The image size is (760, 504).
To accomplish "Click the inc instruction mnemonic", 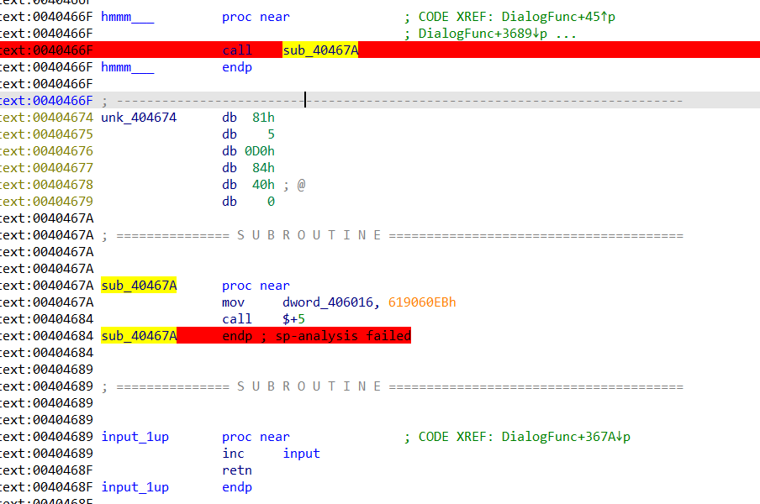I will pyautogui.click(x=233, y=454).
